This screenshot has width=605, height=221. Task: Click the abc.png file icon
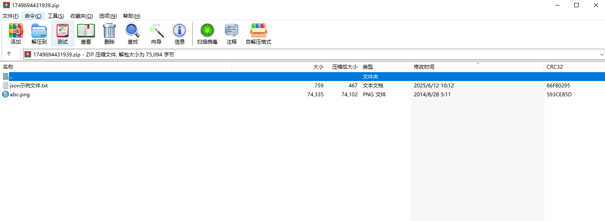click(x=6, y=94)
